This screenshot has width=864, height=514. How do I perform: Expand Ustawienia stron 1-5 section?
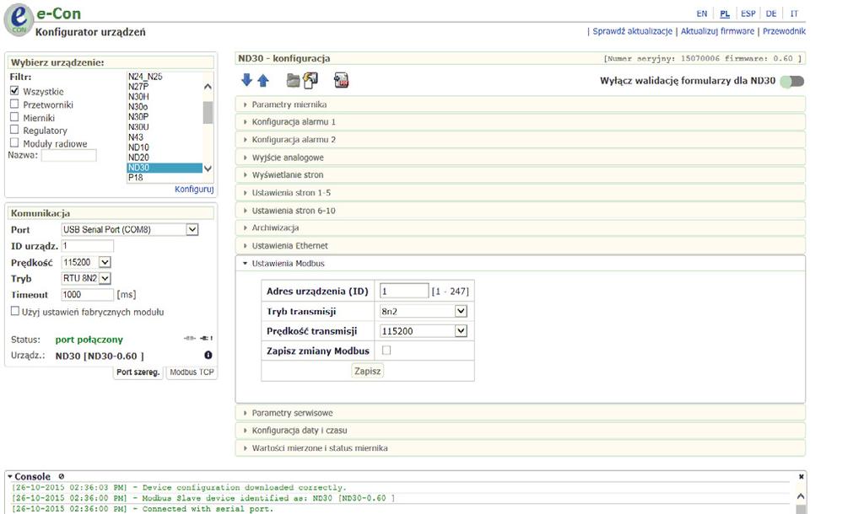point(520,193)
